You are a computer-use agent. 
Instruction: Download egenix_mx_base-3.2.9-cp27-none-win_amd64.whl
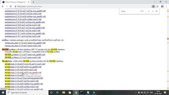click(x=25, y=43)
